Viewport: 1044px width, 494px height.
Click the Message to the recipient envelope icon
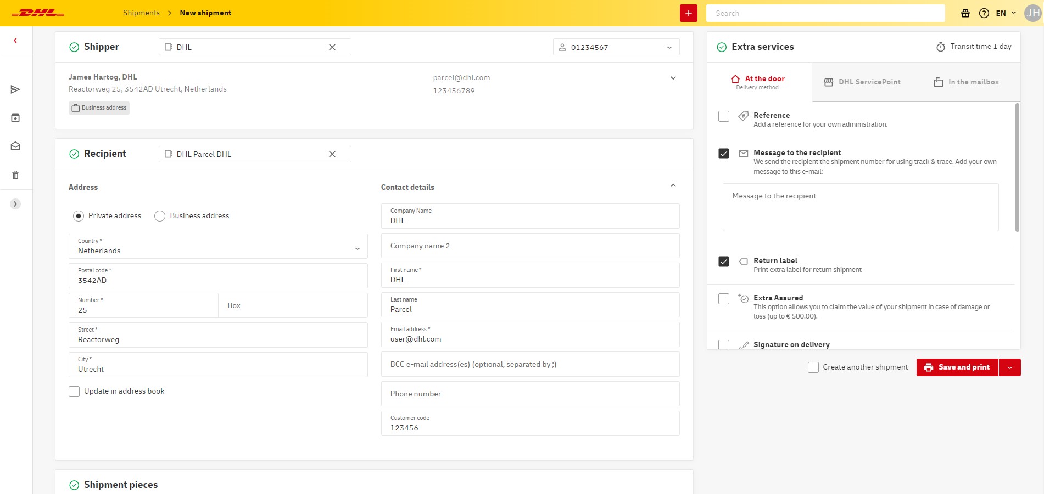pyautogui.click(x=744, y=154)
